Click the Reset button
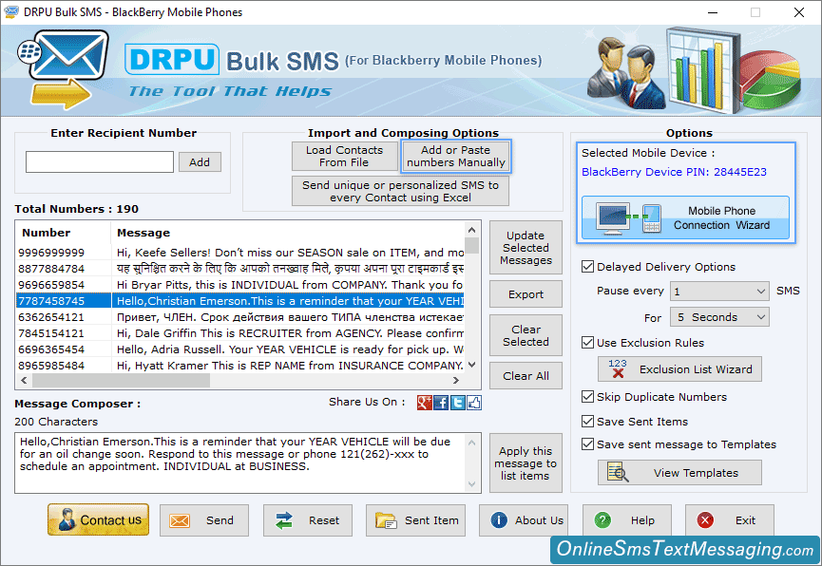Viewport: 822px width, 566px height. pos(308,520)
